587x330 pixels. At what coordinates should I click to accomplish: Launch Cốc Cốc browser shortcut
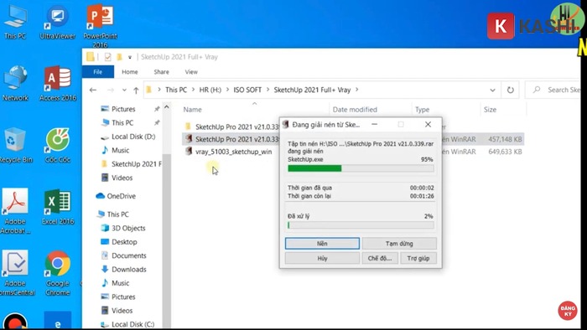pos(58,146)
